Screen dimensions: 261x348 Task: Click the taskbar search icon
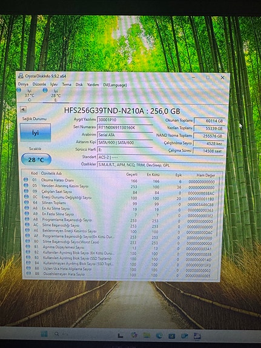pos(57,334)
